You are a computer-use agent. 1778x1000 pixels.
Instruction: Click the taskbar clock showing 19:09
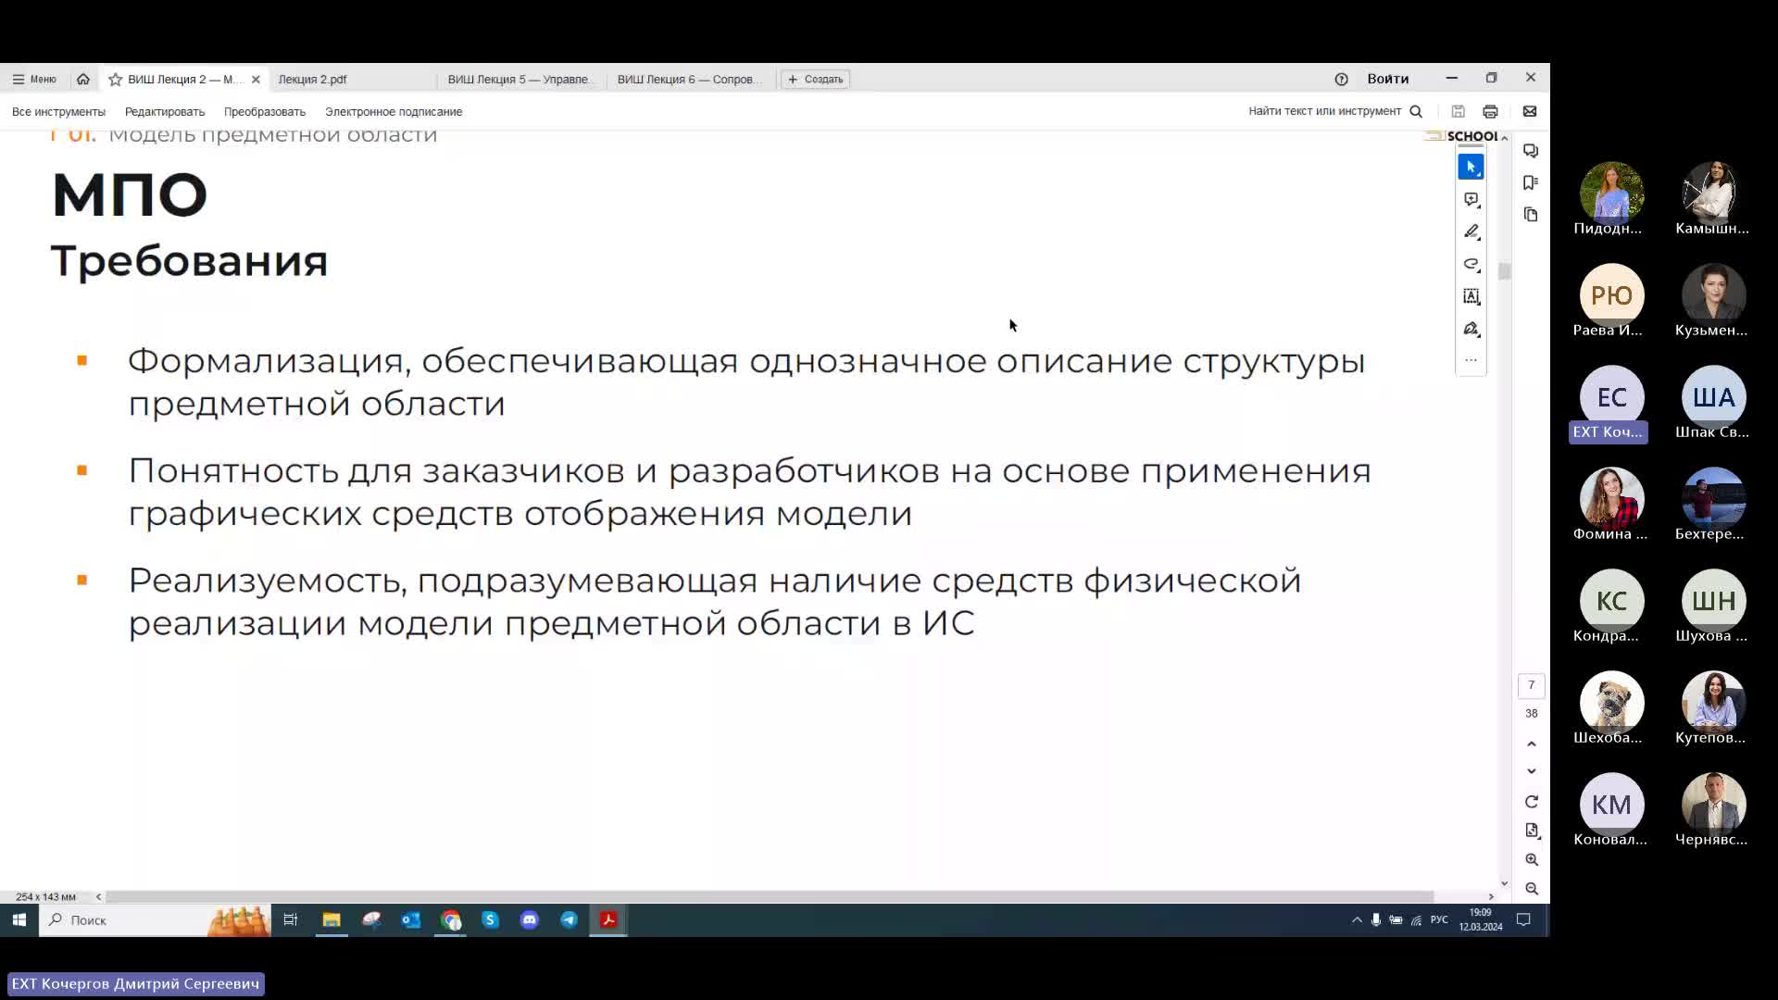tap(1481, 919)
